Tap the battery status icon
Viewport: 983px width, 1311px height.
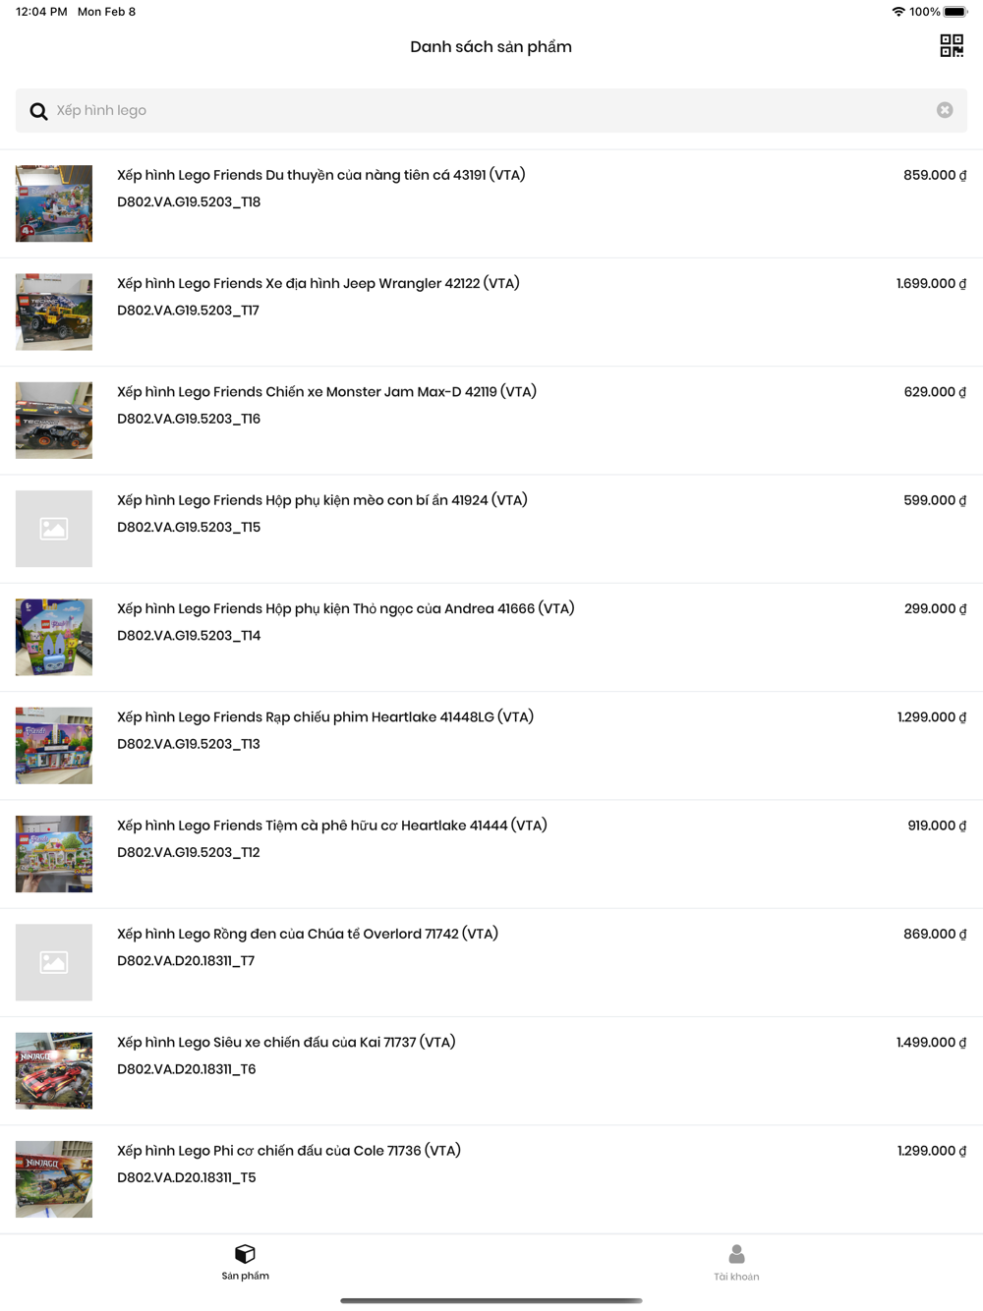955,12
